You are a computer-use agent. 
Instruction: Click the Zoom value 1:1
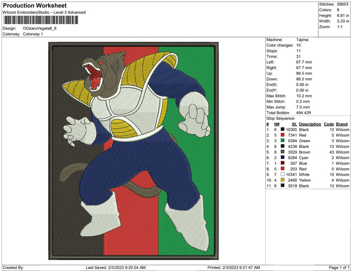tap(340, 27)
